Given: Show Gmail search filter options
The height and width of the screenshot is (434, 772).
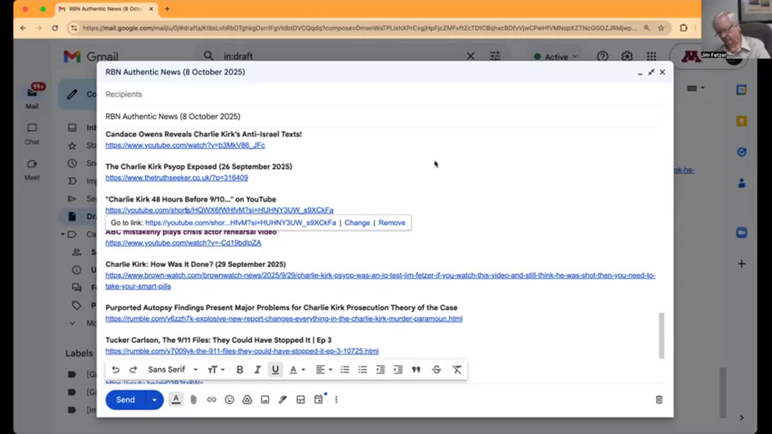Looking at the screenshot, I should click(495, 56).
